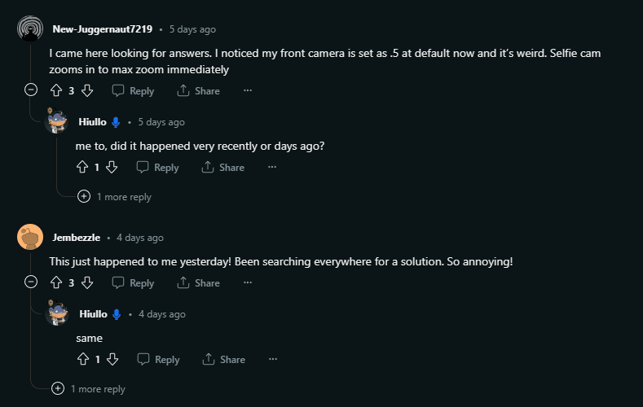Upvote Hiullo's "me to" reply
Image resolution: width=643 pixels, height=407 pixels.
82,167
